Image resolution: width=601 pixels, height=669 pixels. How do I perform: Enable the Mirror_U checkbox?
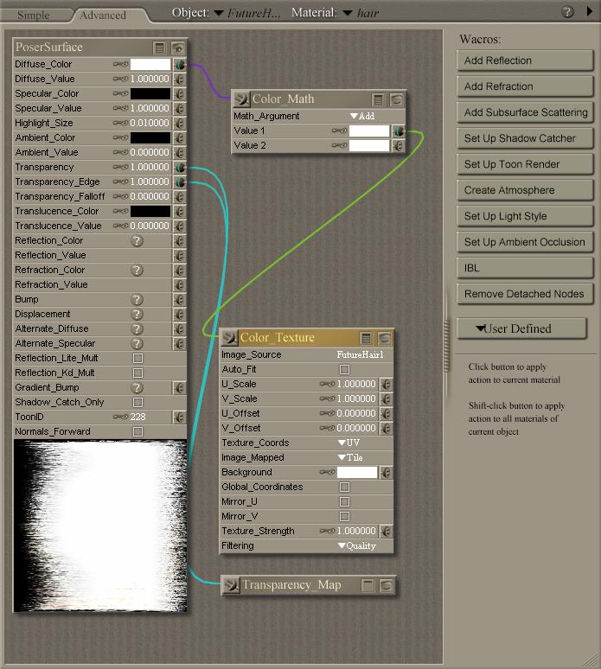point(344,501)
